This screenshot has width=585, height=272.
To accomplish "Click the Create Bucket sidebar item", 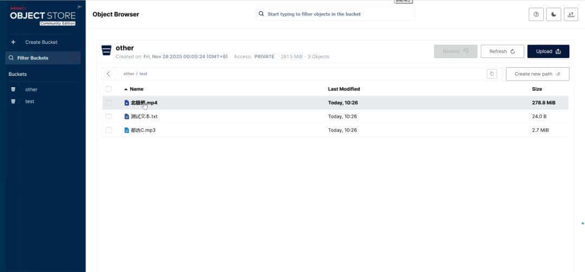I will tap(41, 42).
